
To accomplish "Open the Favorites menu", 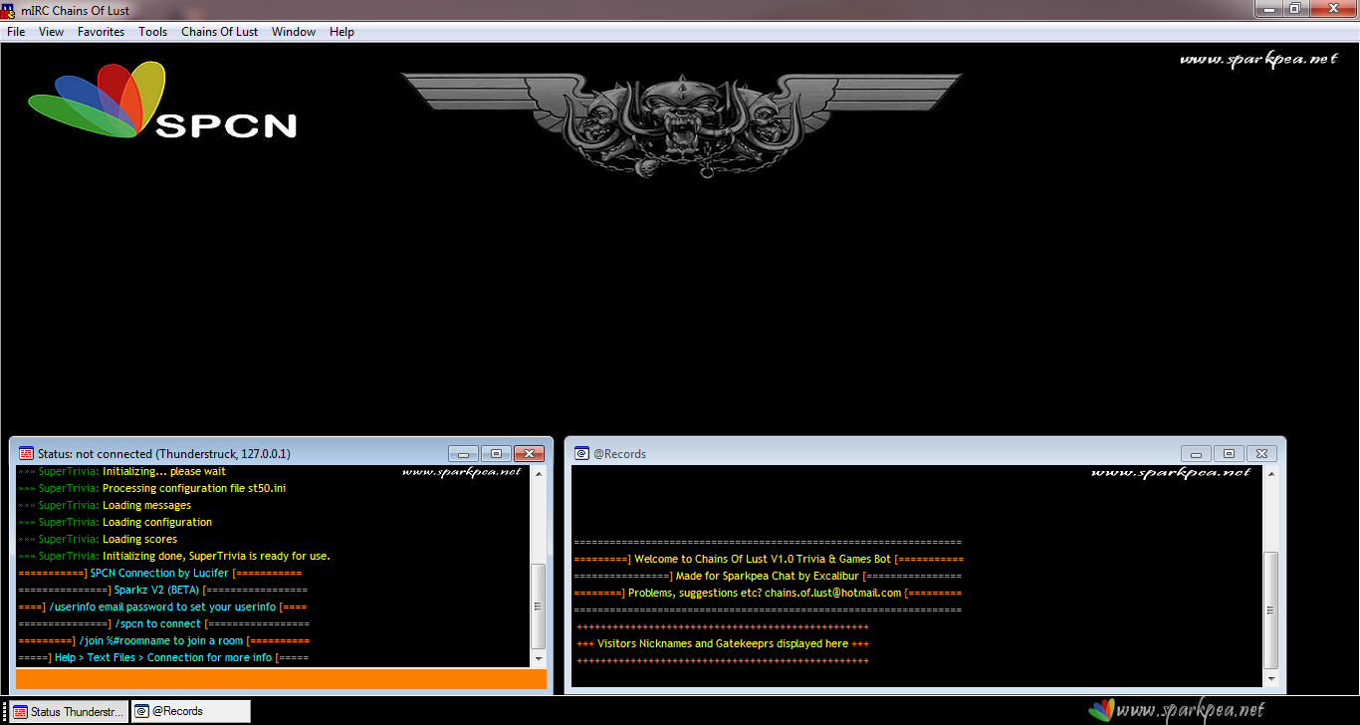I will click(x=102, y=32).
